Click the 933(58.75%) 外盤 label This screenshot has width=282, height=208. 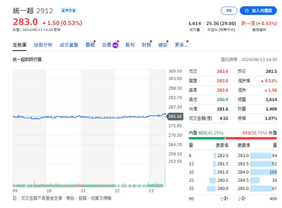point(260,133)
